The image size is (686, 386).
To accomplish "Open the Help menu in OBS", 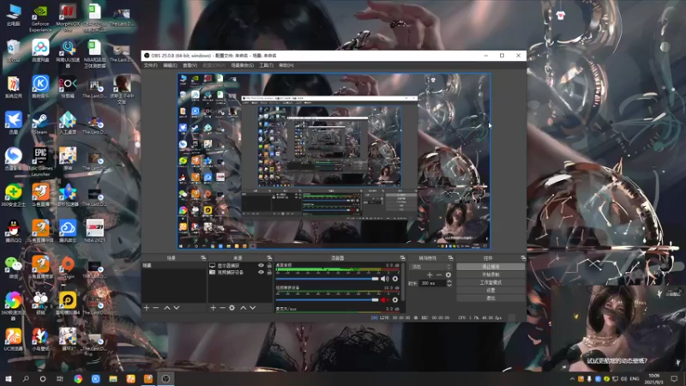I will tap(286, 65).
